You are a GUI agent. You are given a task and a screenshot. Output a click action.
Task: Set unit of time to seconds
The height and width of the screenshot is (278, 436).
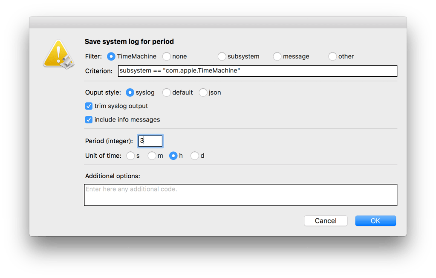131,156
